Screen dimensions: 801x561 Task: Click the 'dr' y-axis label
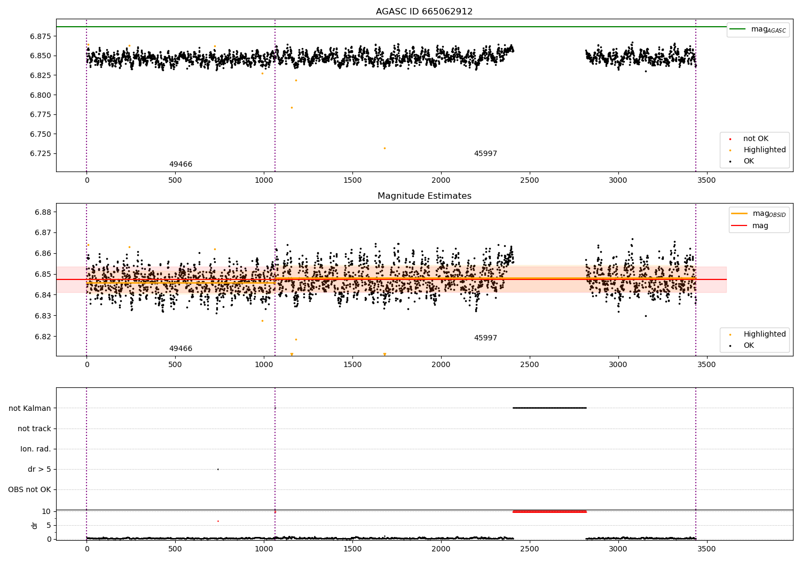tap(35, 525)
